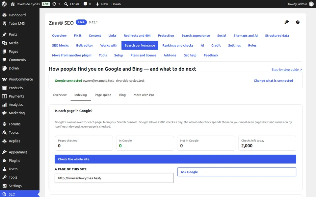This screenshot has width=316, height=197.
Task: Click Change what is connected
Action: click(x=273, y=81)
